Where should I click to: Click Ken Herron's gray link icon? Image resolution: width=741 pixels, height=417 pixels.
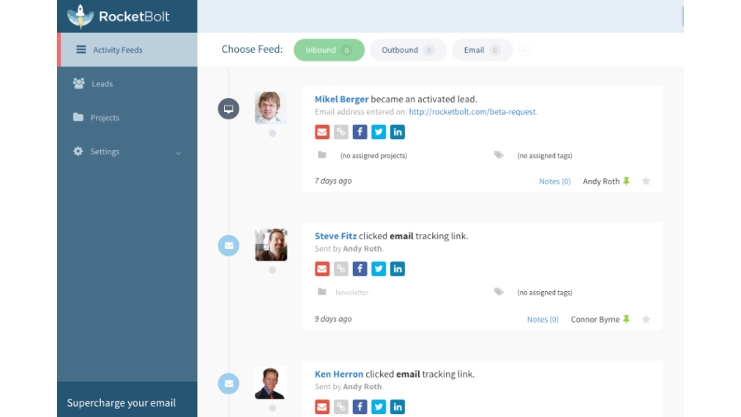pyautogui.click(x=340, y=407)
